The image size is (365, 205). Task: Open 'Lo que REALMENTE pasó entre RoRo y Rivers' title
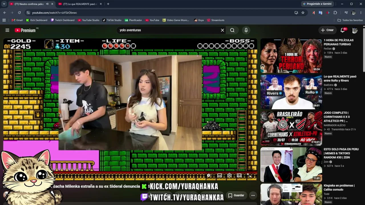[340, 79]
